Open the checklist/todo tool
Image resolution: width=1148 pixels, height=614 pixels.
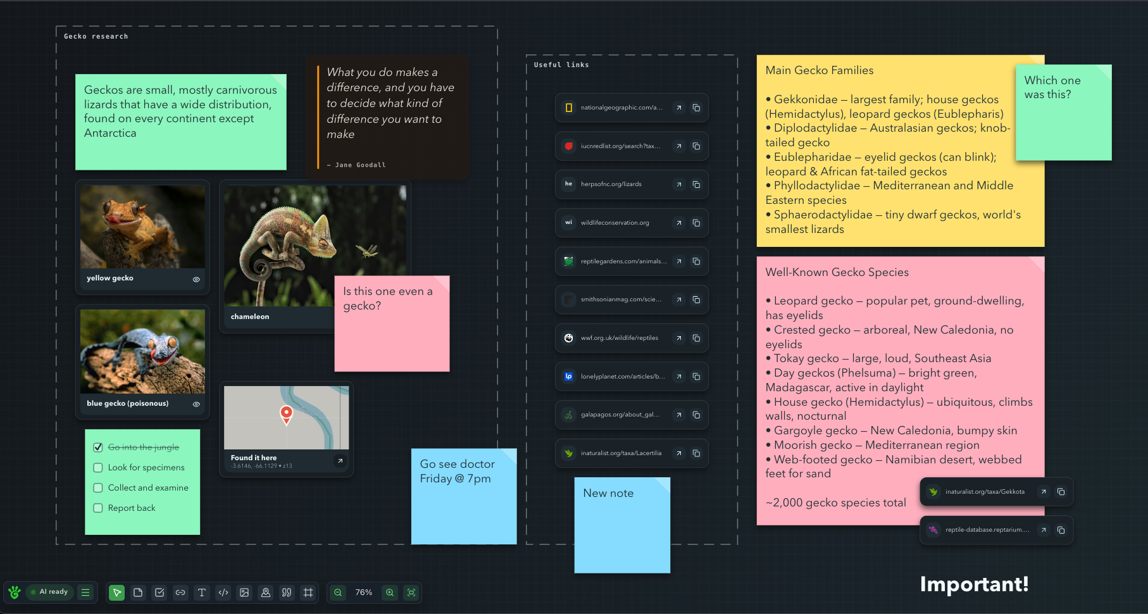(159, 592)
